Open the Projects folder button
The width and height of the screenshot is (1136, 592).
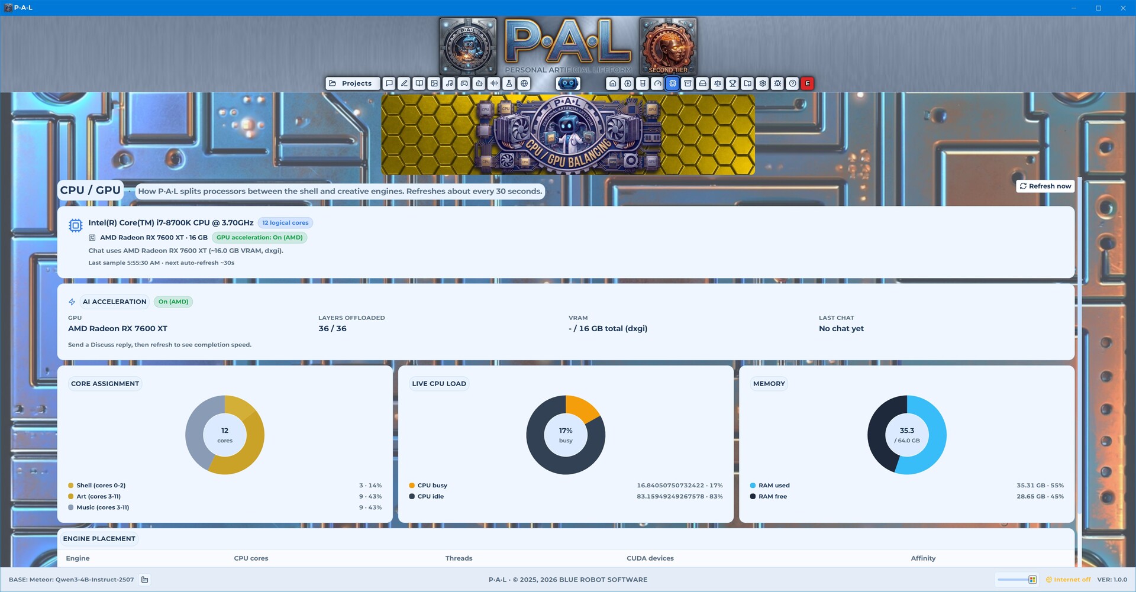point(352,83)
